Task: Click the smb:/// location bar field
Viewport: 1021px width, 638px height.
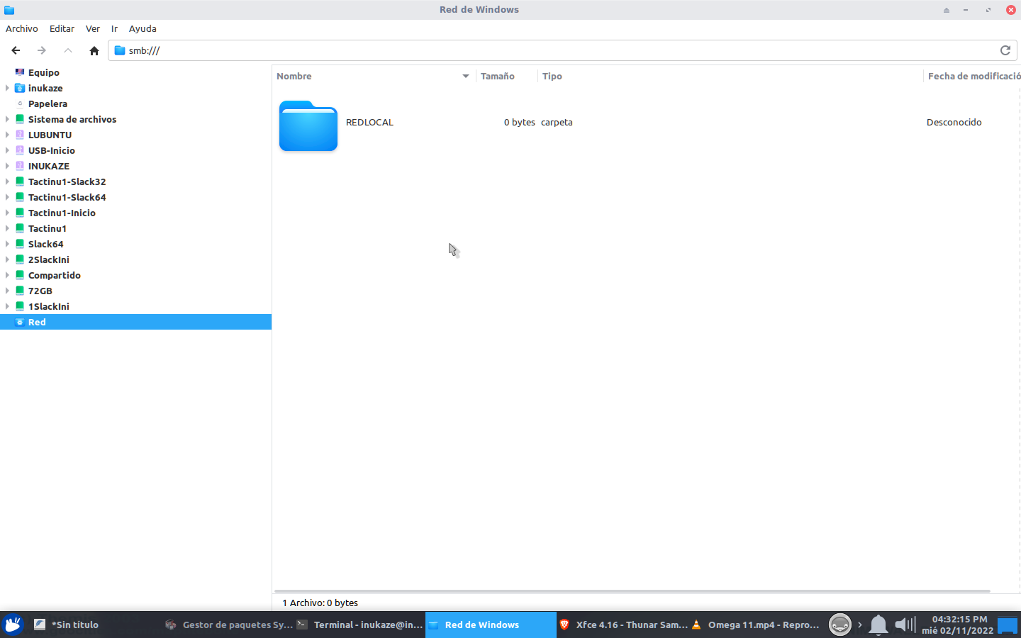Action: tap(562, 50)
